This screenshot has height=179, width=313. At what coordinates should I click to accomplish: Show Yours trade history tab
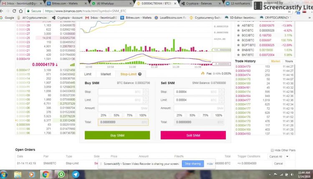pos(289,61)
